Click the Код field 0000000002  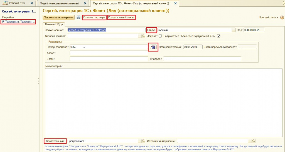254,30
